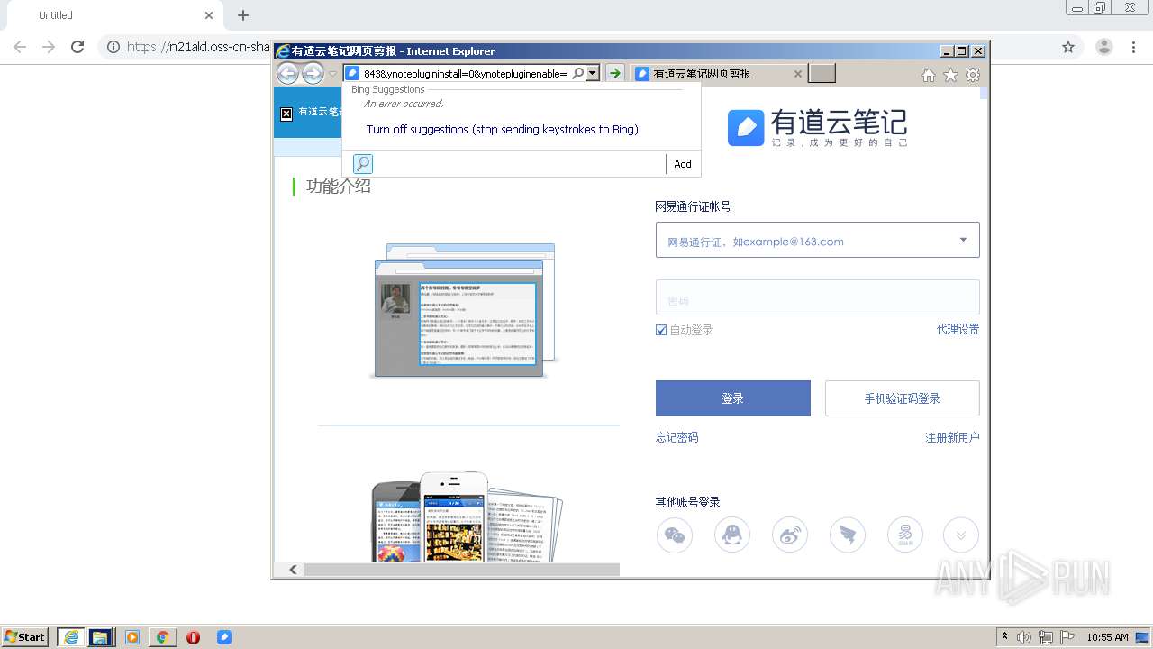Bookmark this page in Chrome
Viewport: 1153px width, 649px height.
coord(1068,47)
